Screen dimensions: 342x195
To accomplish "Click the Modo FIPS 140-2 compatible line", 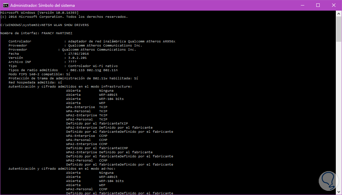I will pyautogui.click(x=39, y=74).
